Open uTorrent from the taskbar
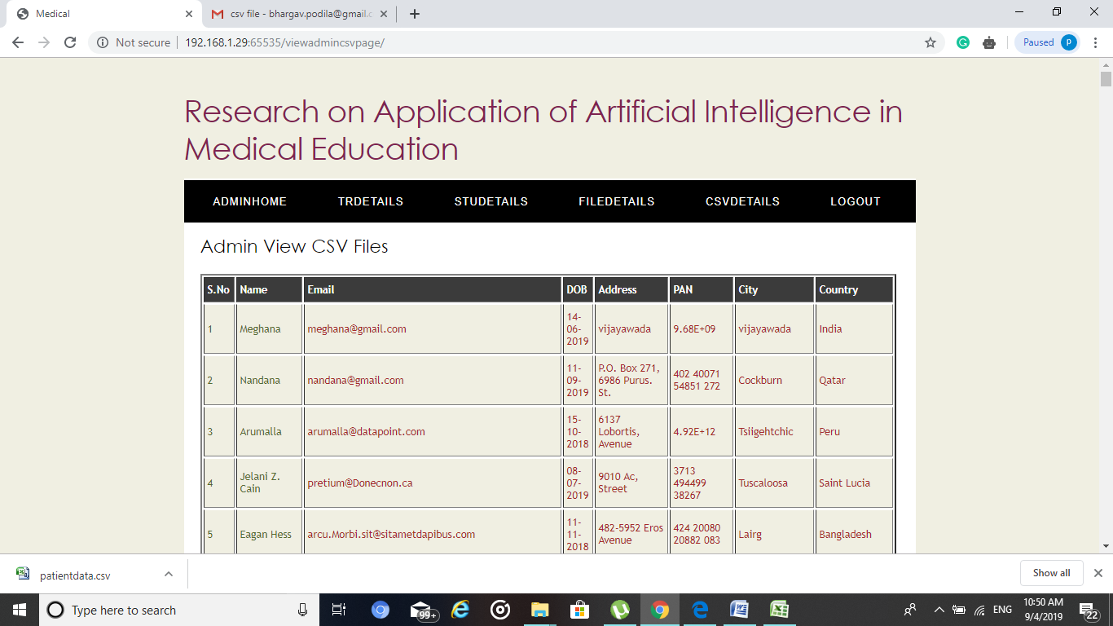Image resolution: width=1113 pixels, height=626 pixels. coord(620,610)
